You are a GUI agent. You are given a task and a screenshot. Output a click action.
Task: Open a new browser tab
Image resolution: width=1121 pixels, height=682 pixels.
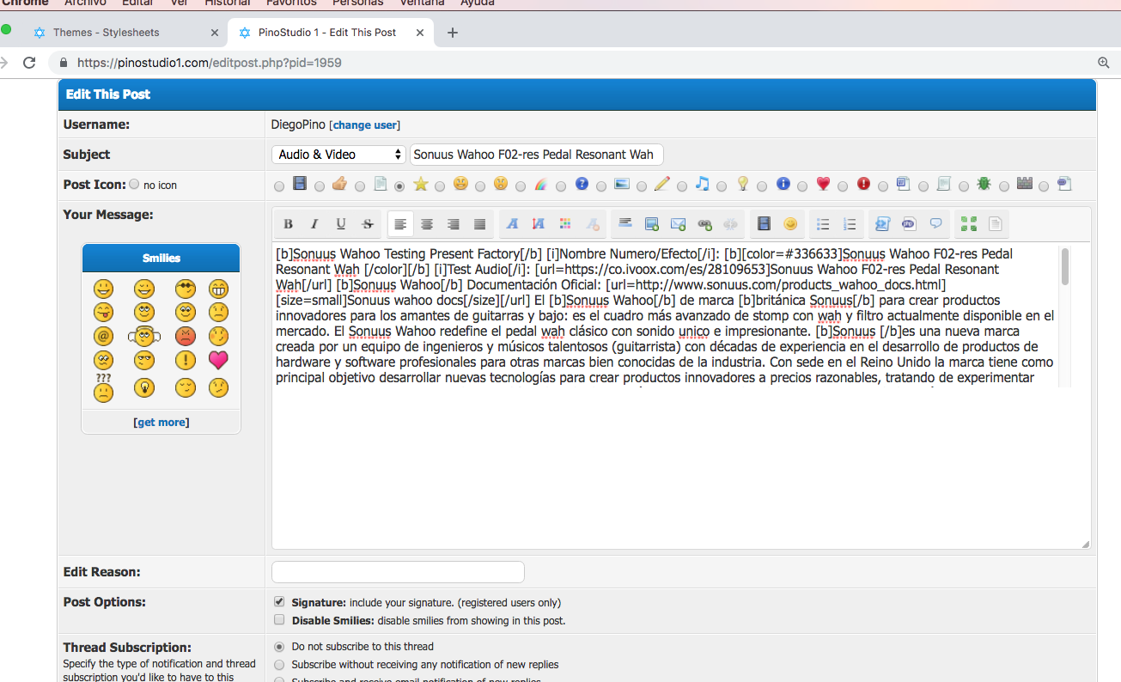click(x=453, y=33)
